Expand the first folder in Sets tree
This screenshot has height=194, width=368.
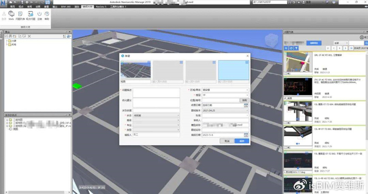coord(6,41)
